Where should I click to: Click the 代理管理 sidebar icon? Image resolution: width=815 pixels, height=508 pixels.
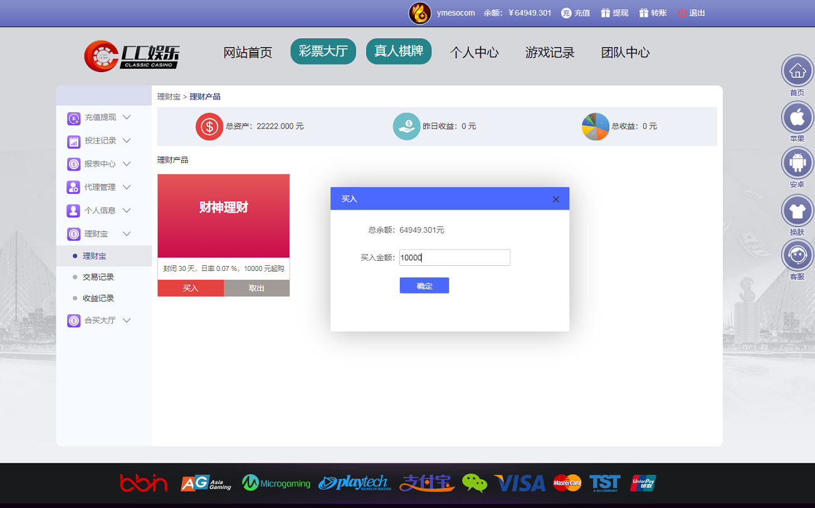[x=74, y=188]
